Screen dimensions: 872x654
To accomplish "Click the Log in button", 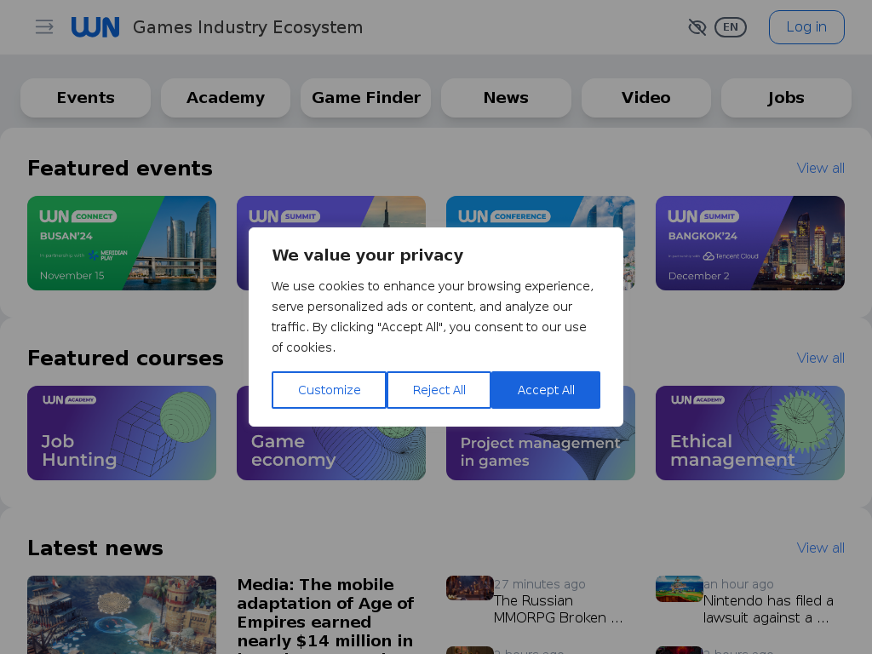I will 806,26.
